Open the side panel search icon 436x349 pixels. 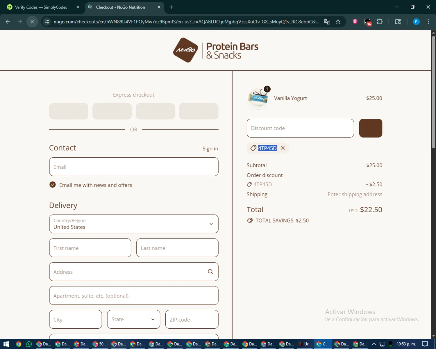(398, 22)
